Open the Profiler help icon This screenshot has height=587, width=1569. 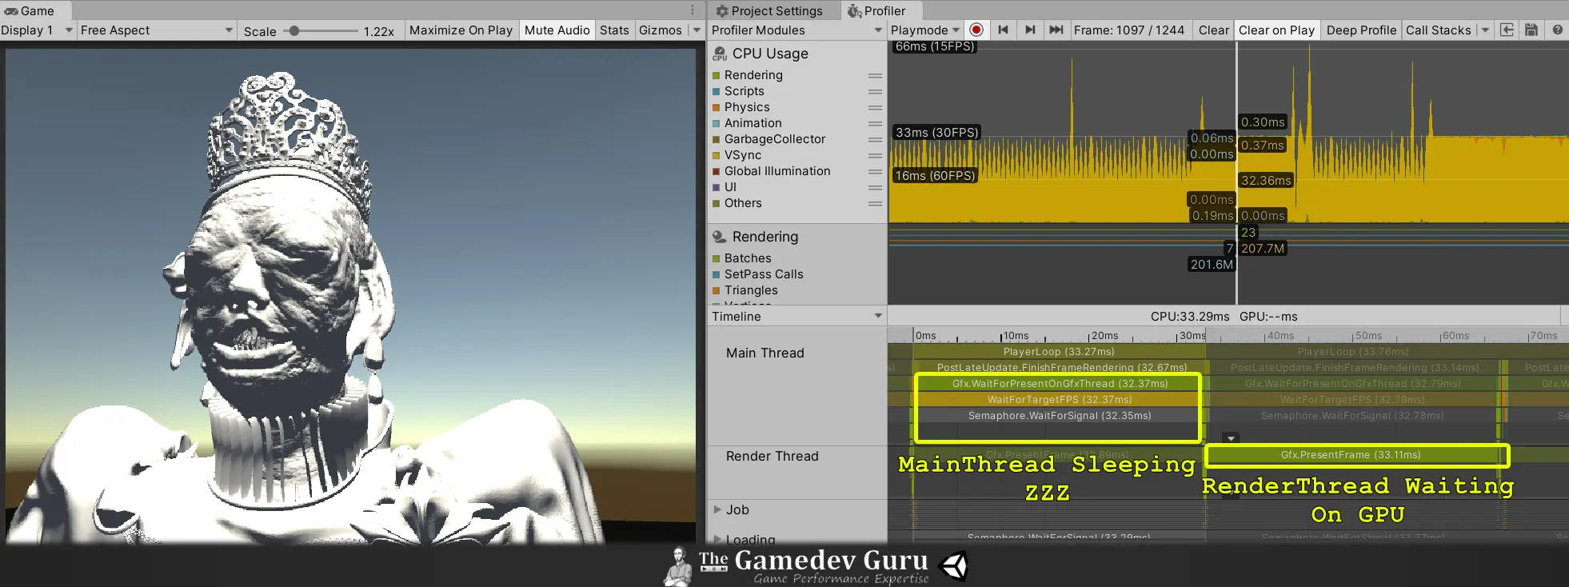1557,30
